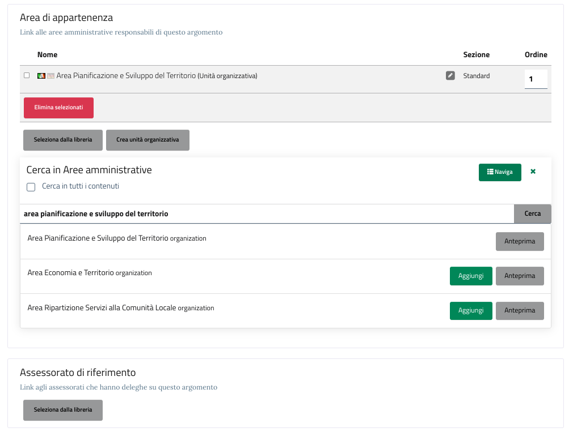The image size is (573, 432).
Task: Click the faded icon right of the flag
Action: click(50, 76)
